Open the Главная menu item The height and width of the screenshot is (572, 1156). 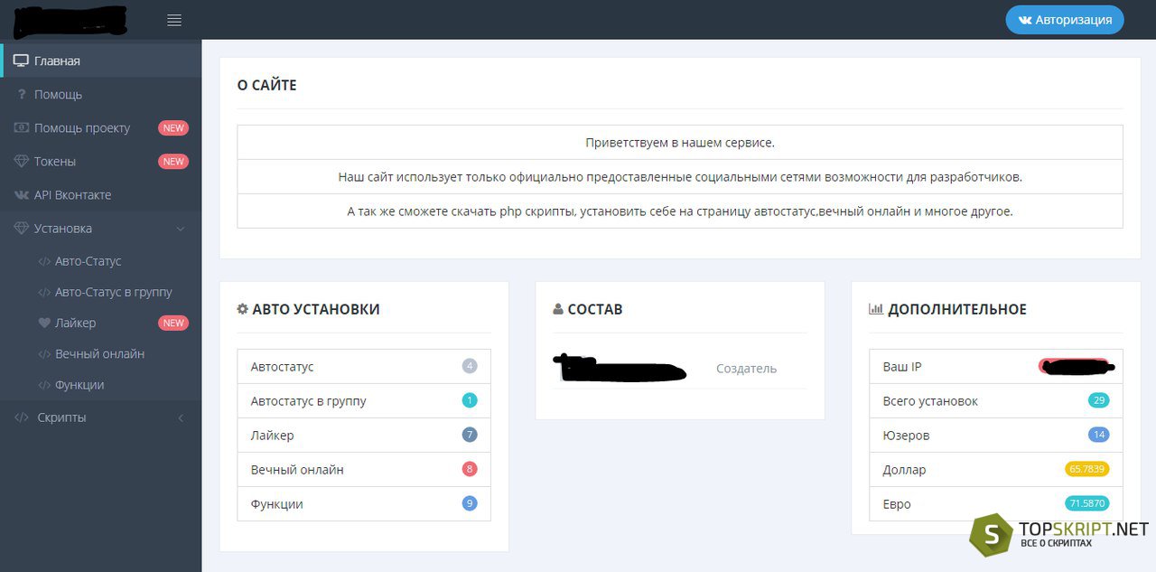pos(101,61)
